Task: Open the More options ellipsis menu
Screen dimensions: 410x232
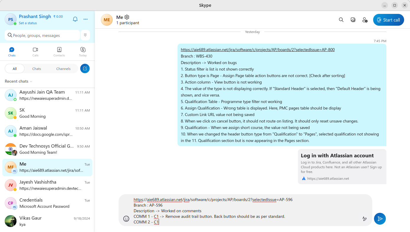Action: click(86, 19)
